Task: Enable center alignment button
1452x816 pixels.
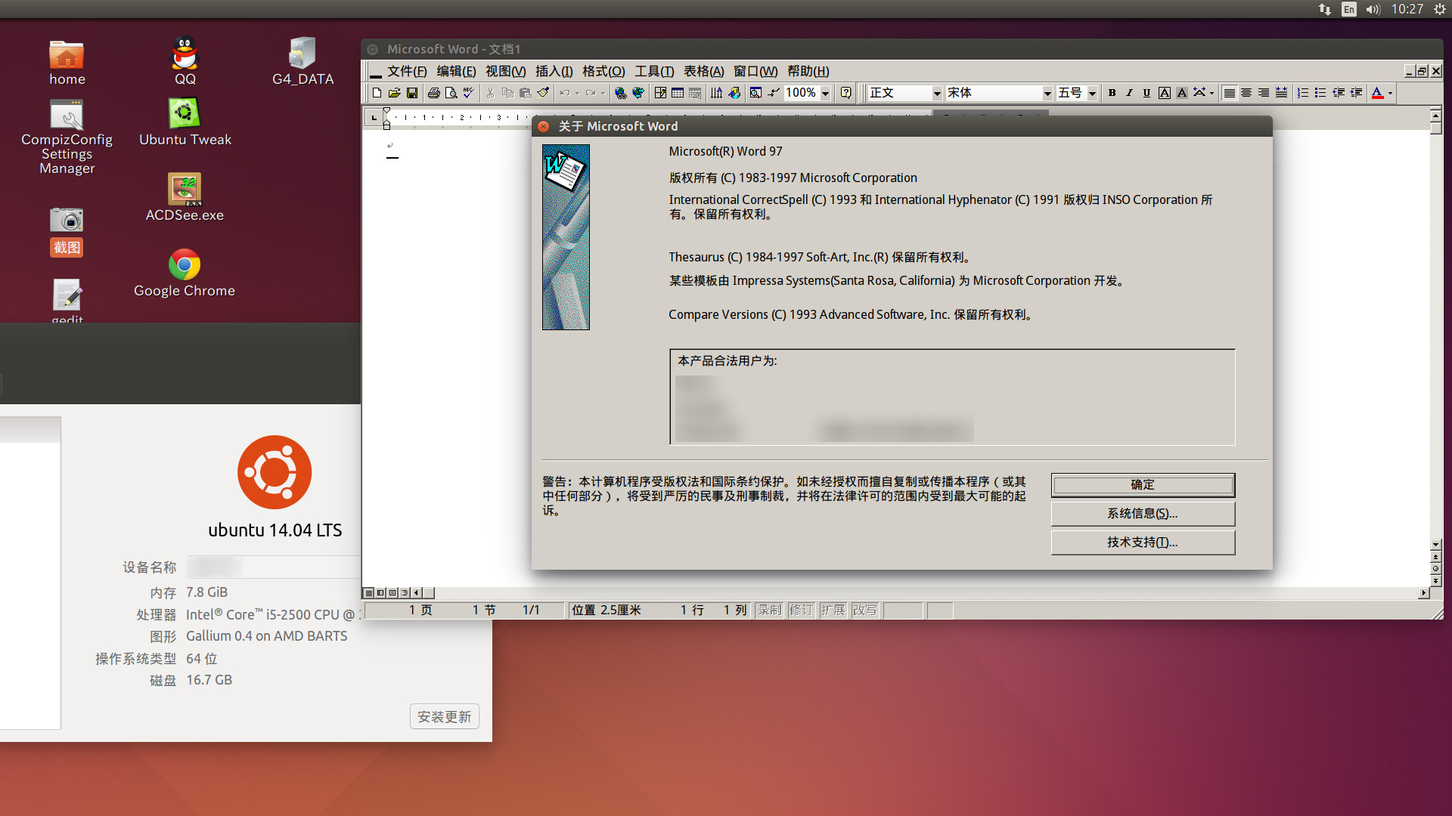Action: pyautogui.click(x=1246, y=93)
